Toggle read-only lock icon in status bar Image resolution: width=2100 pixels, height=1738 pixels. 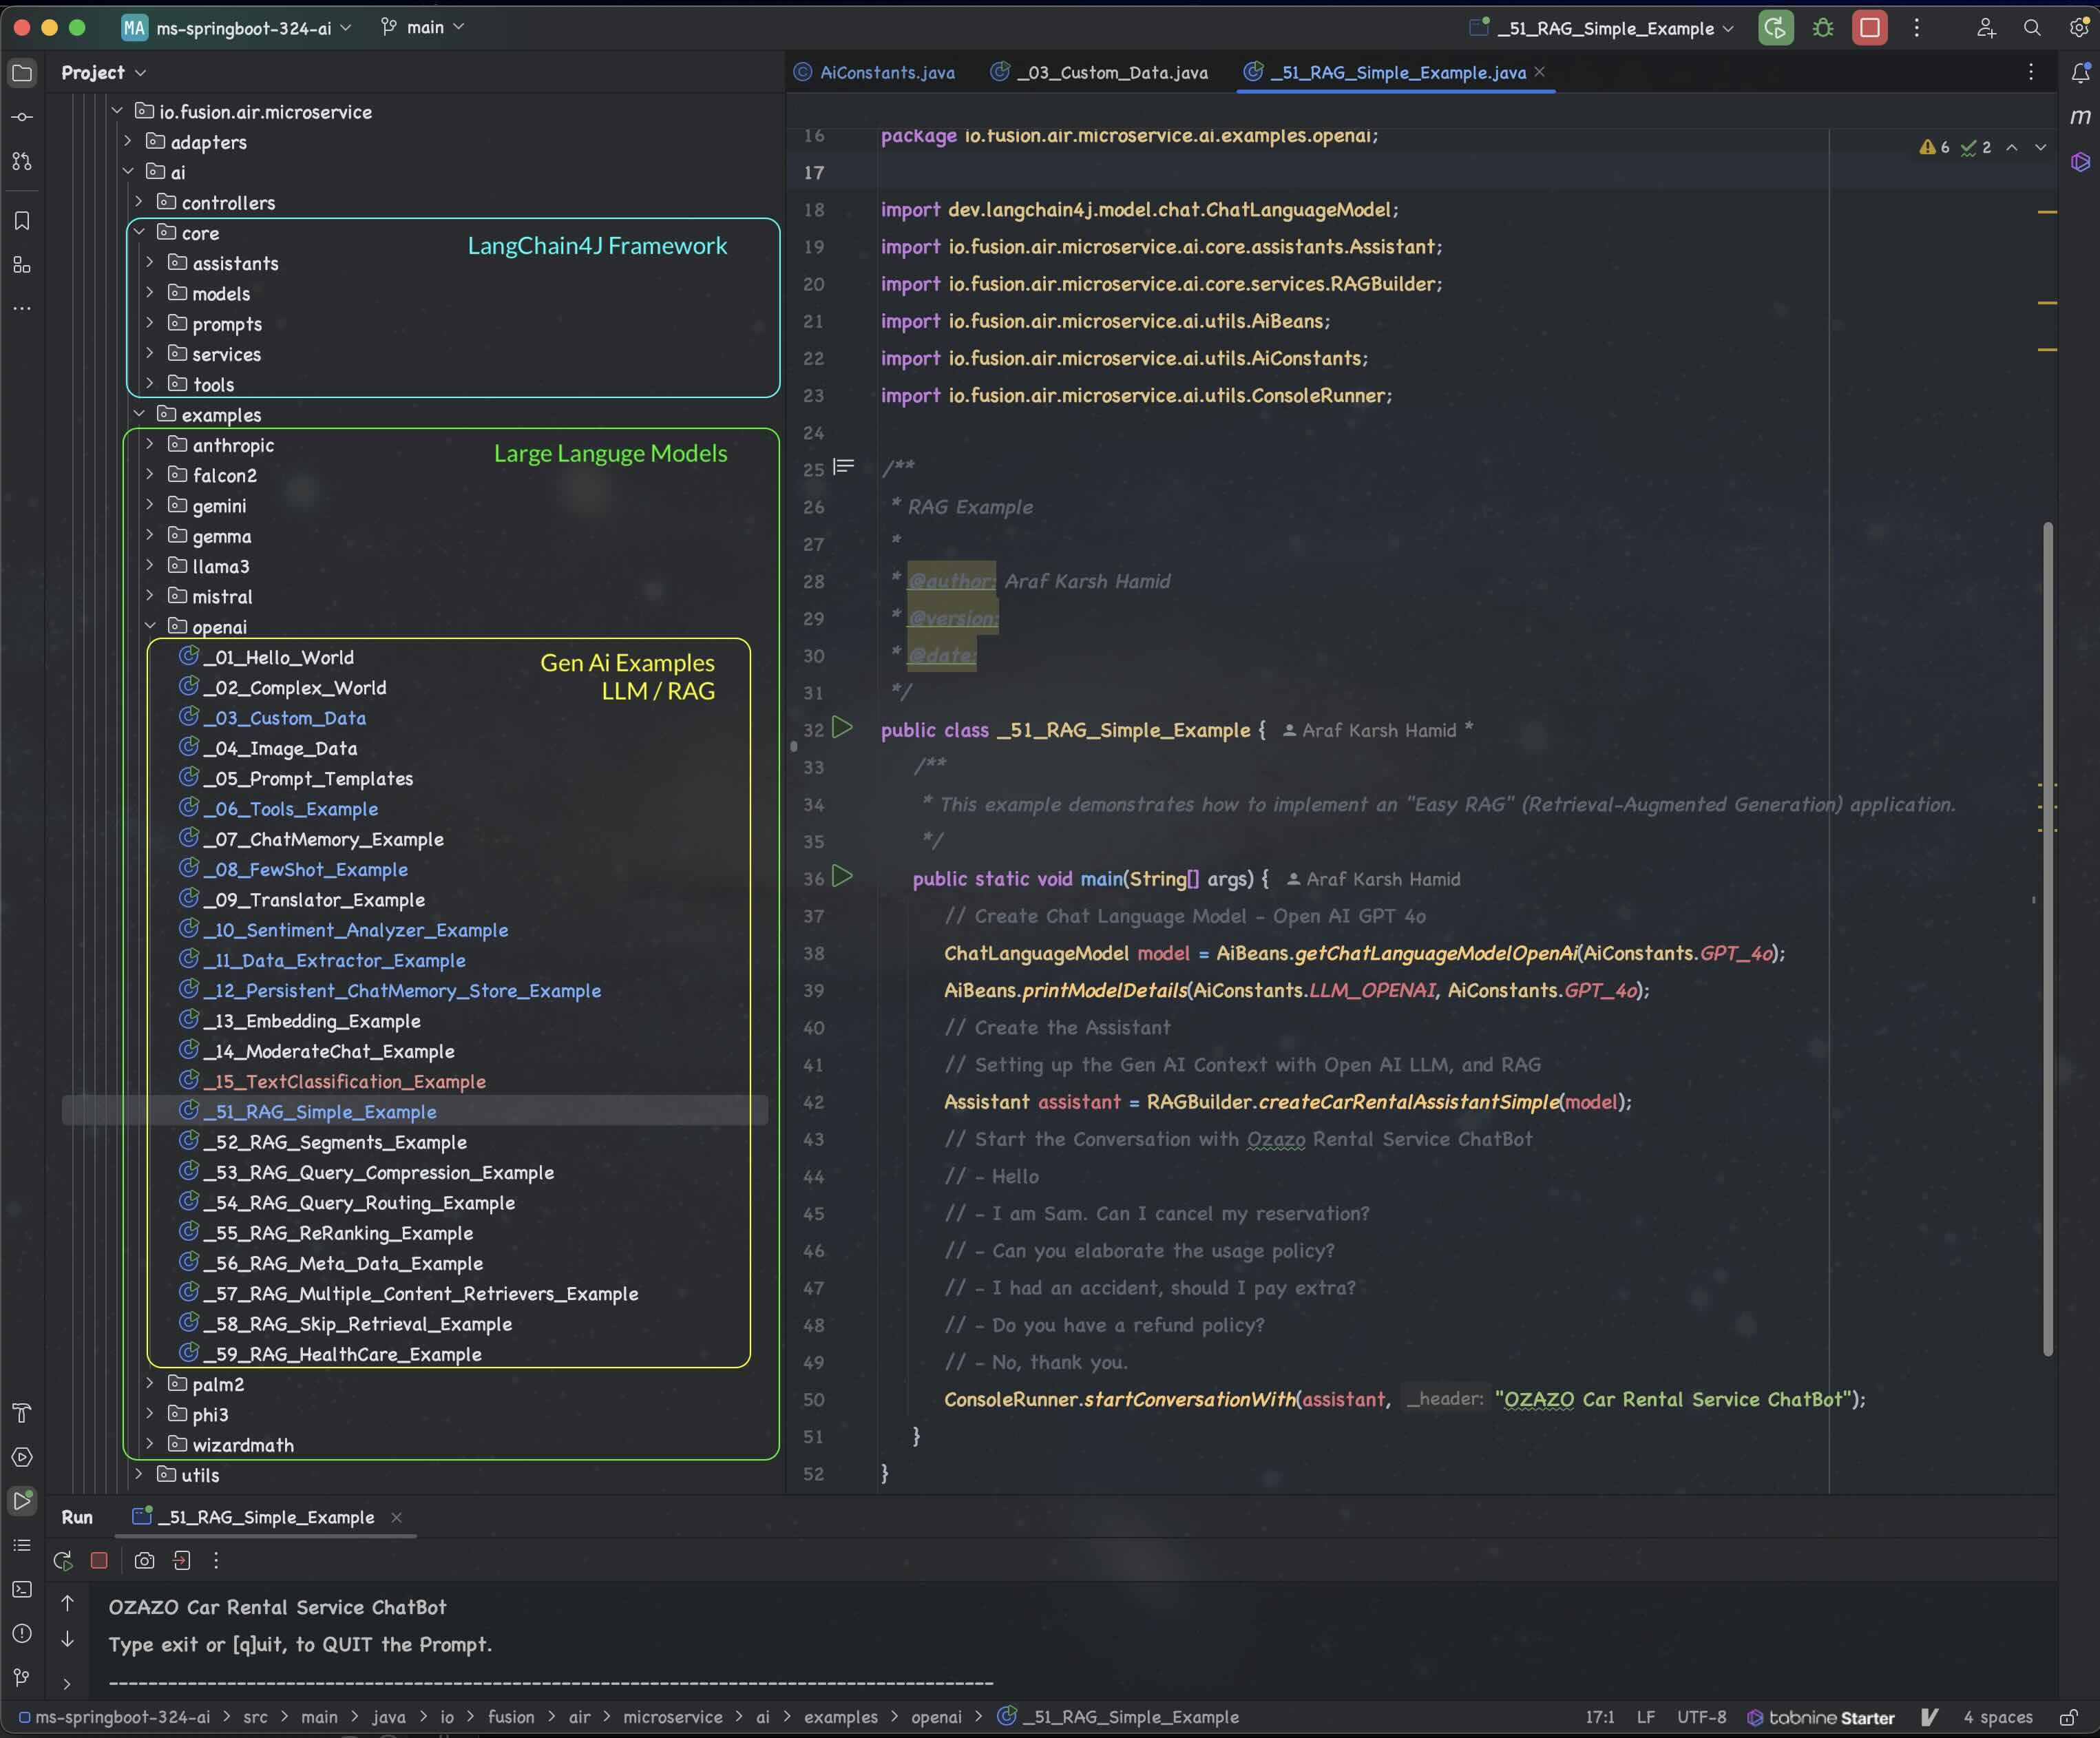pos(2068,1717)
